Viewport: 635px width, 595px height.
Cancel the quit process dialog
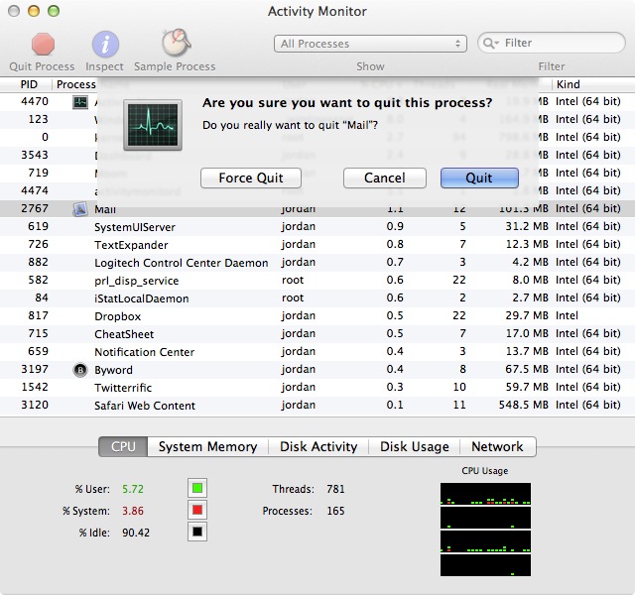[x=384, y=178]
